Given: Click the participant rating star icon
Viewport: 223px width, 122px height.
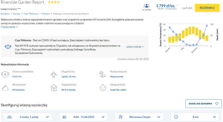Looking at the screenshot, I should pyautogui.click(x=5, y=74).
